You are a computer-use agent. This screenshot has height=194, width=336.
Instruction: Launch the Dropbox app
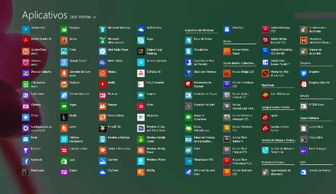pyautogui.click(x=310, y=74)
